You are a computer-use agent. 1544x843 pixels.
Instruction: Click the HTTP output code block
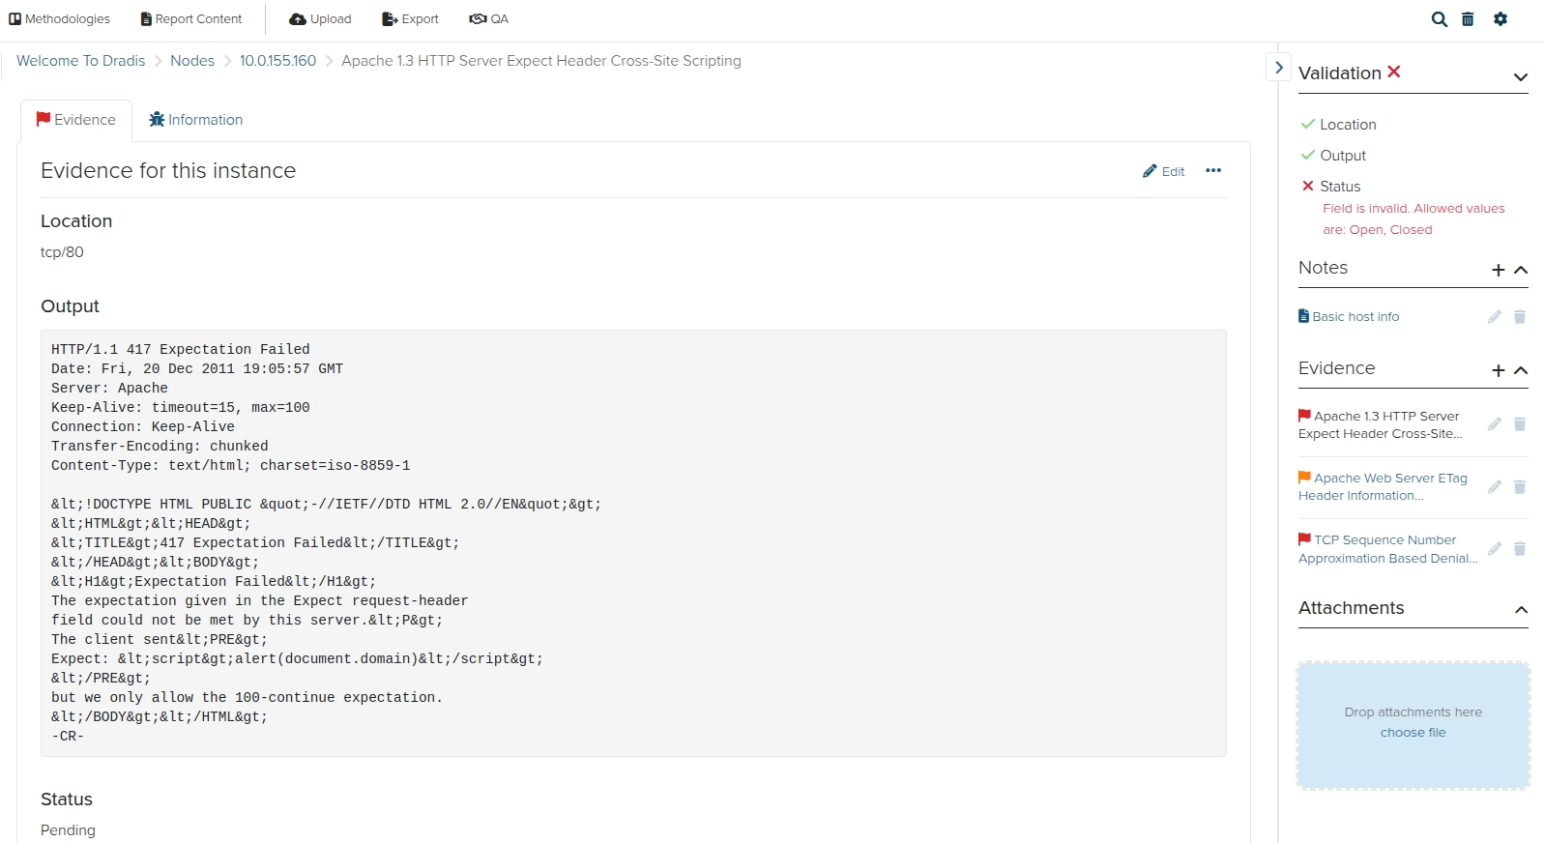click(633, 543)
